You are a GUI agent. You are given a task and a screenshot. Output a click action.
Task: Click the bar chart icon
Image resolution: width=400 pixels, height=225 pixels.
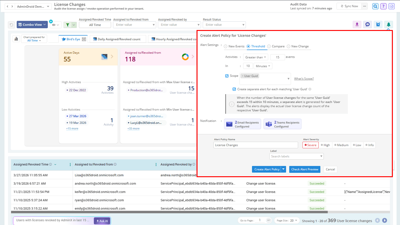tap(16, 39)
